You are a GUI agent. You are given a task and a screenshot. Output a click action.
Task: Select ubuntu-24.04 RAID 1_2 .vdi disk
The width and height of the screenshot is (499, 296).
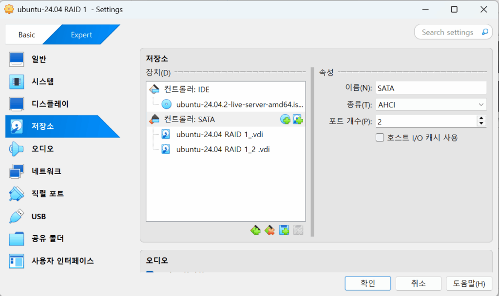pos(226,149)
